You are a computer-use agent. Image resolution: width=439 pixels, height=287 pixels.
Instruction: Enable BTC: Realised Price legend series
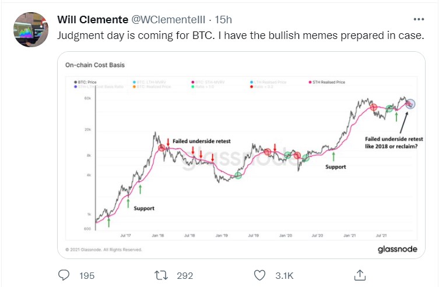(x=152, y=87)
